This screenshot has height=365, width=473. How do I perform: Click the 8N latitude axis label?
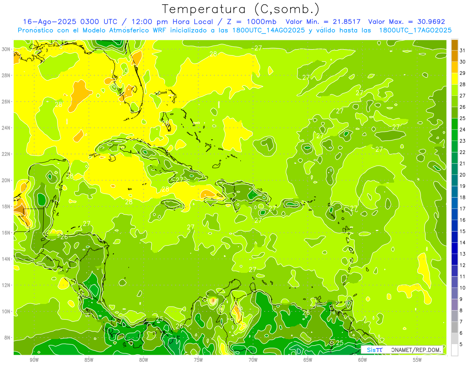click(x=7, y=337)
